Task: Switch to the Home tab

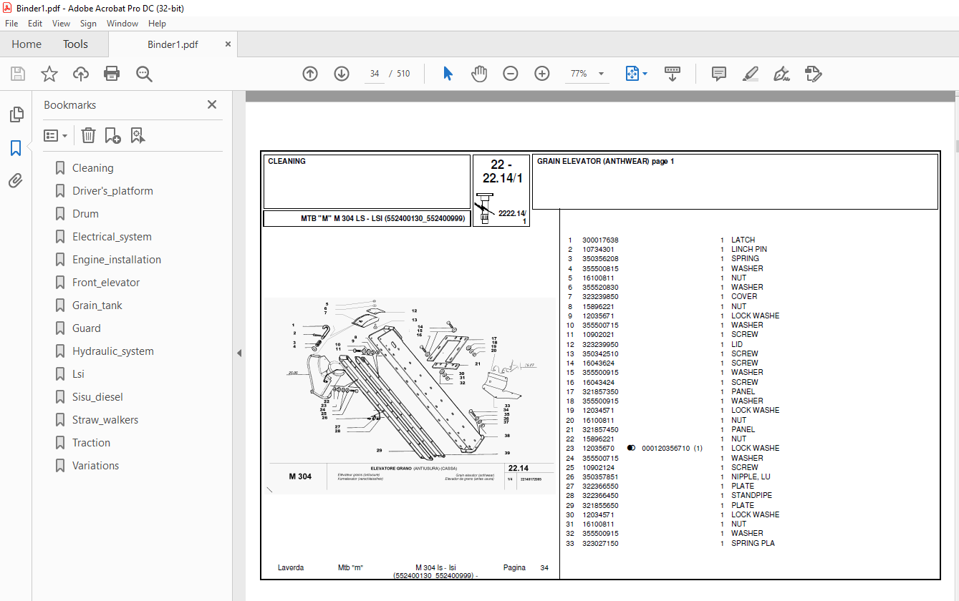Action: click(x=26, y=44)
